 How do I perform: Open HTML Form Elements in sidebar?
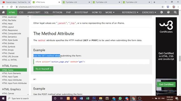11,73
